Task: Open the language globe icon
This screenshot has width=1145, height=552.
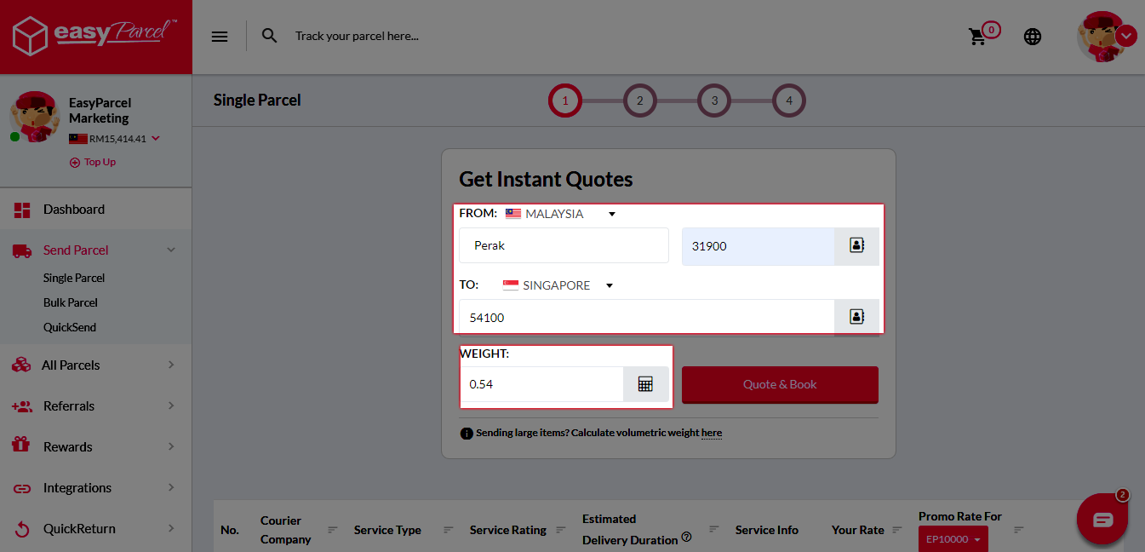Action: point(1033,37)
